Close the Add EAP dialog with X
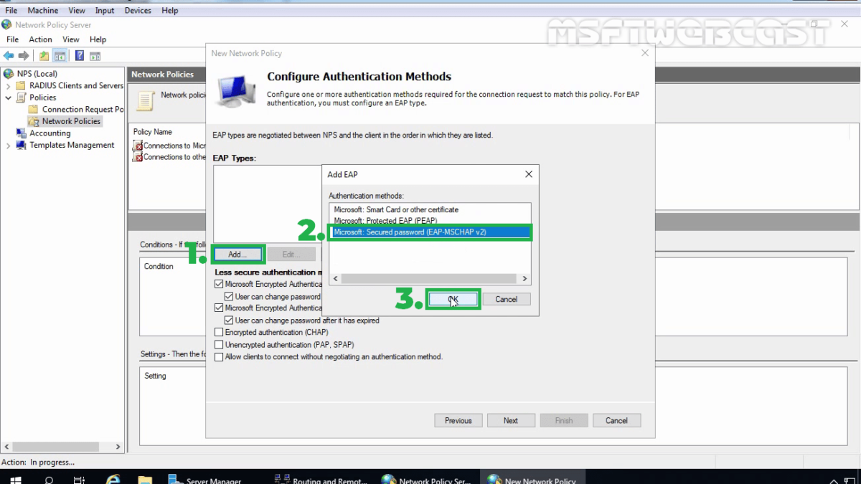 tap(529, 174)
